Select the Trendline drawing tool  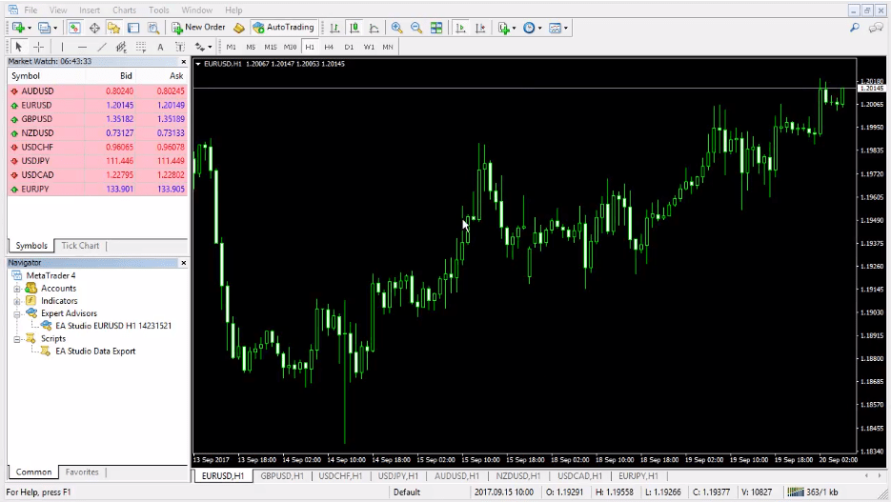(102, 47)
